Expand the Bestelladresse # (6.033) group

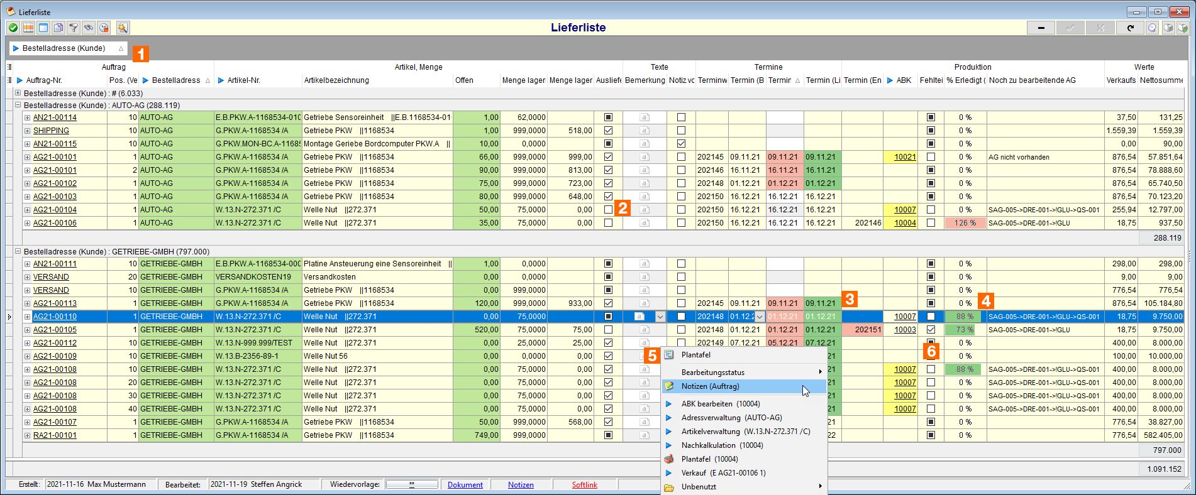(18, 93)
